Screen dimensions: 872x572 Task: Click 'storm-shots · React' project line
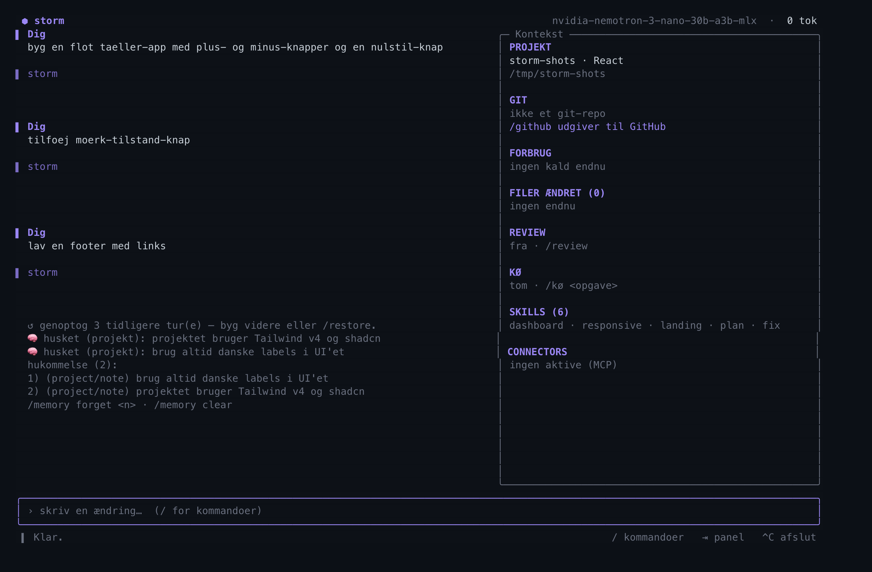click(x=566, y=61)
